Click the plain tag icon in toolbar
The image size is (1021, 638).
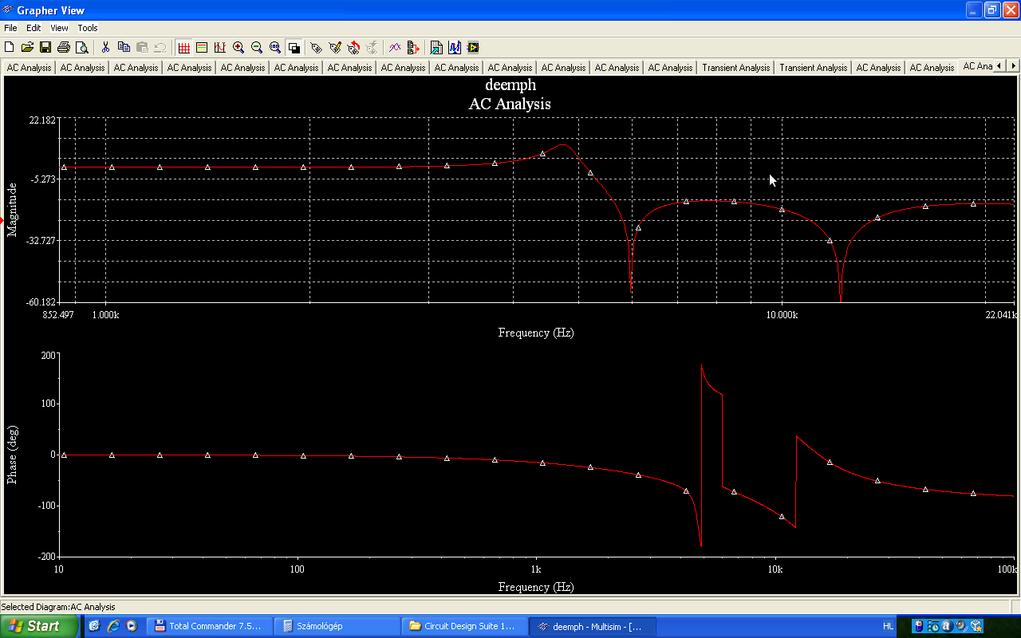[317, 47]
